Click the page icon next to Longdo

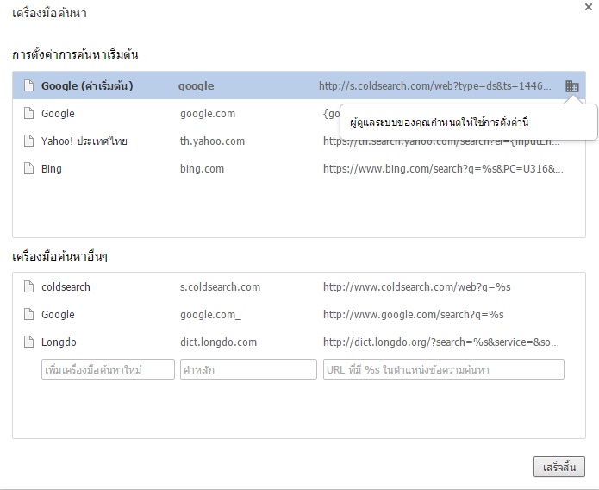(x=29, y=342)
